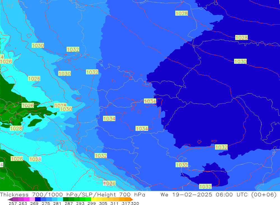Click the first yellow legend swatch

click(x=94, y=199)
